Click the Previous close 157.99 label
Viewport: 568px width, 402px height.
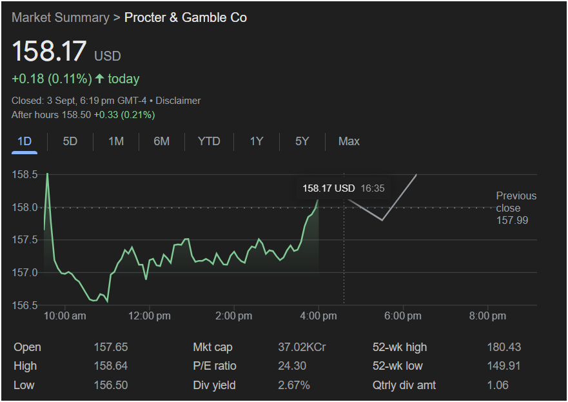pos(516,208)
